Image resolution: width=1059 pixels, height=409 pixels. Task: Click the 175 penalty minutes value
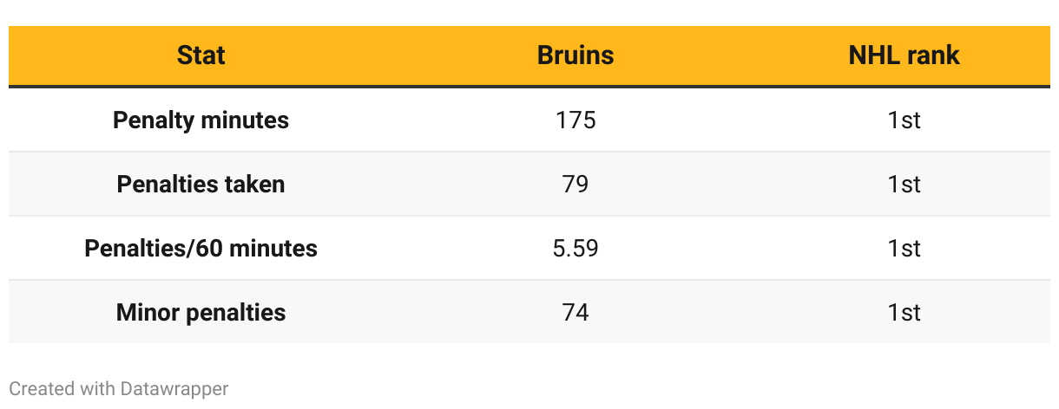click(575, 120)
